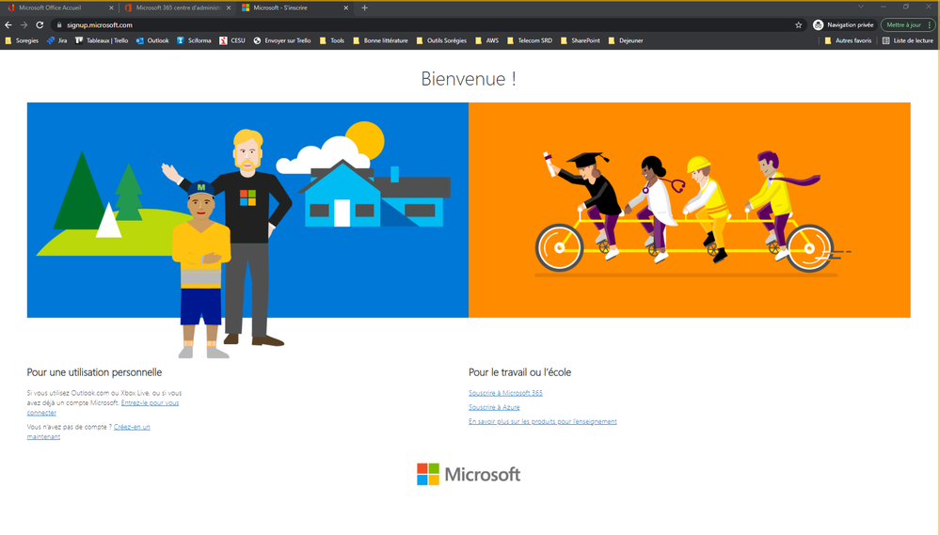Viewport: 940px width, 535px height.
Task: Open the Soregies bookmark folder
Action: coord(22,40)
